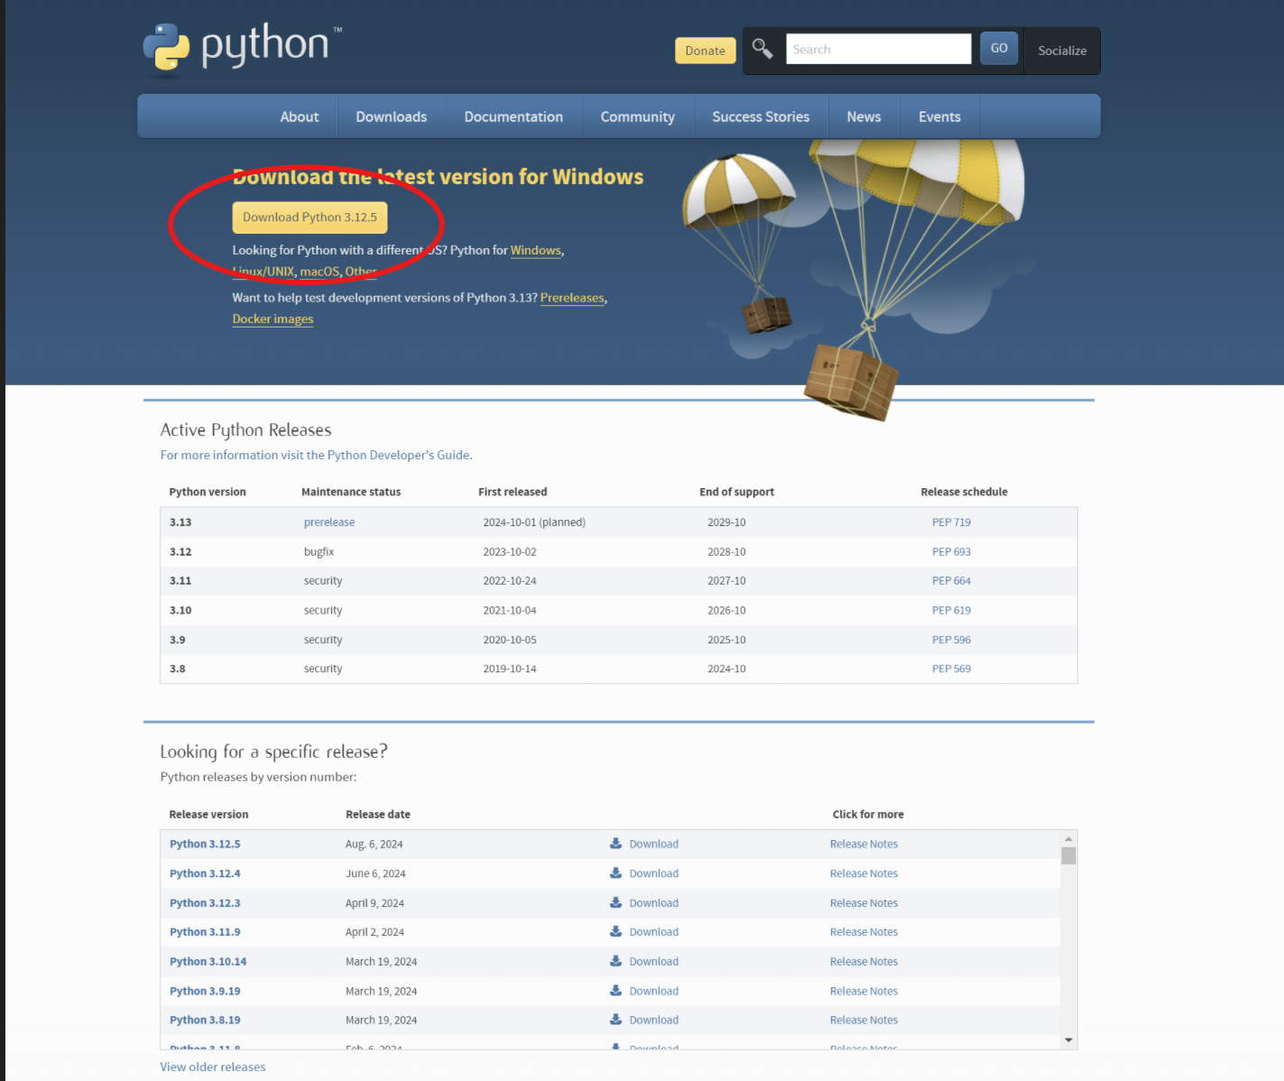Open PEP 719 release schedule

pyautogui.click(x=951, y=522)
